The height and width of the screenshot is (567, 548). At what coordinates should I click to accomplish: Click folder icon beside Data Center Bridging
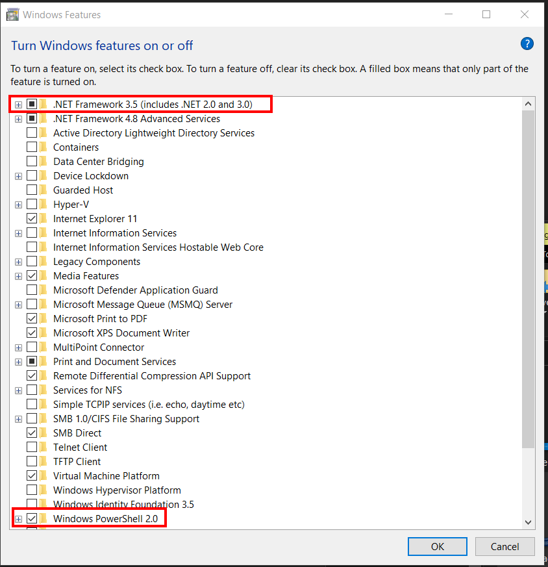pyautogui.click(x=44, y=161)
